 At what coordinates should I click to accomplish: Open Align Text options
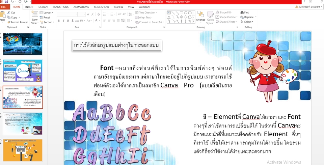(144, 18)
